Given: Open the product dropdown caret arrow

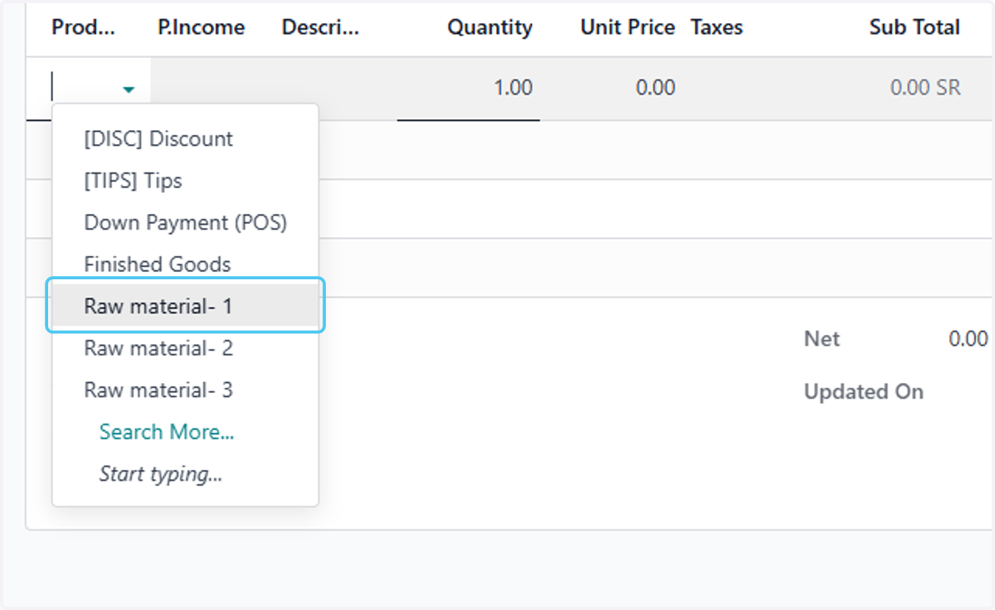Looking at the screenshot, I should coord(129,90).
